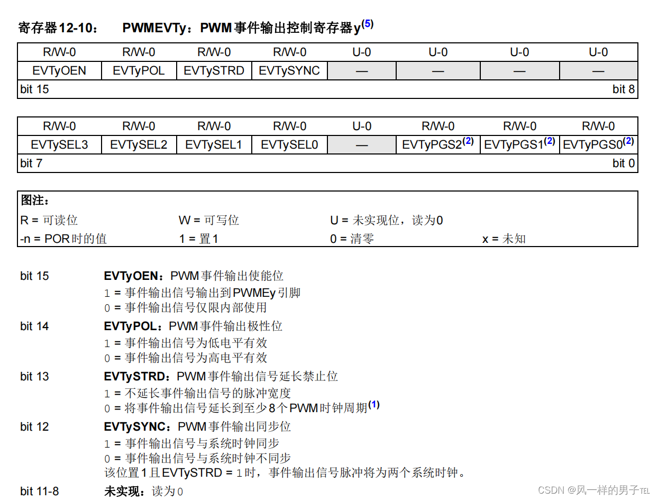The height and width of the screenshot is (500, 658).
Task: Select the EVTyPOL table cell
Action: pyautogui.click(x=139, y=71)
